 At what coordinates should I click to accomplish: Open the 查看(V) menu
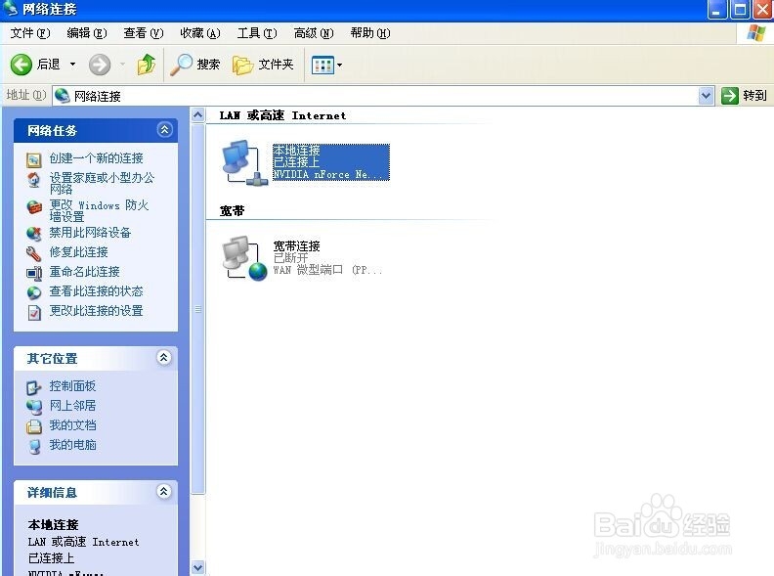pyautogui.click(x=143, y=33)
